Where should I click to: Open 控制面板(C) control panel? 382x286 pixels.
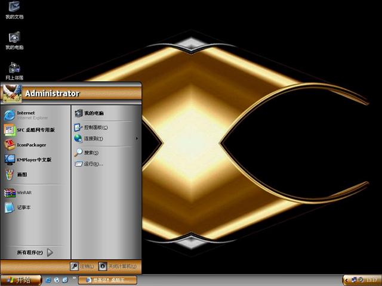(106, 127)
